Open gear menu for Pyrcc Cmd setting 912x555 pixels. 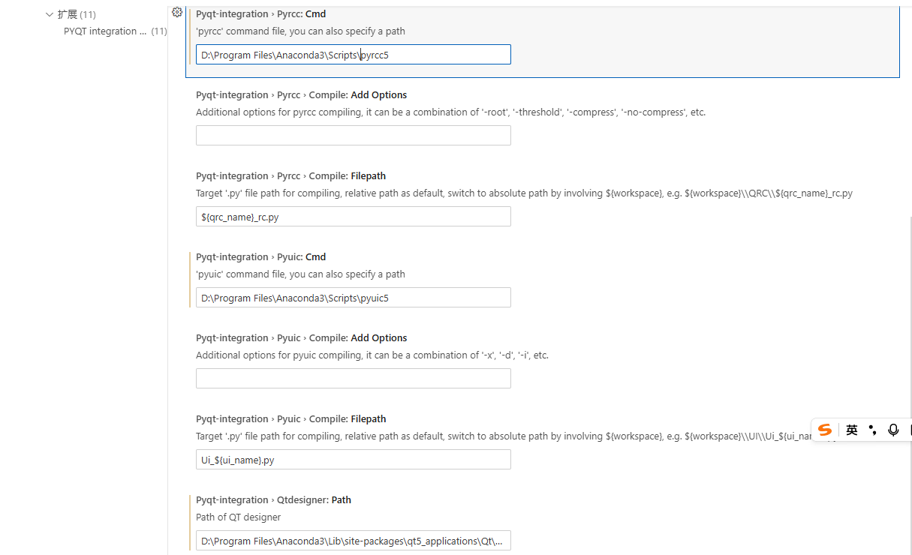(177, 12)
